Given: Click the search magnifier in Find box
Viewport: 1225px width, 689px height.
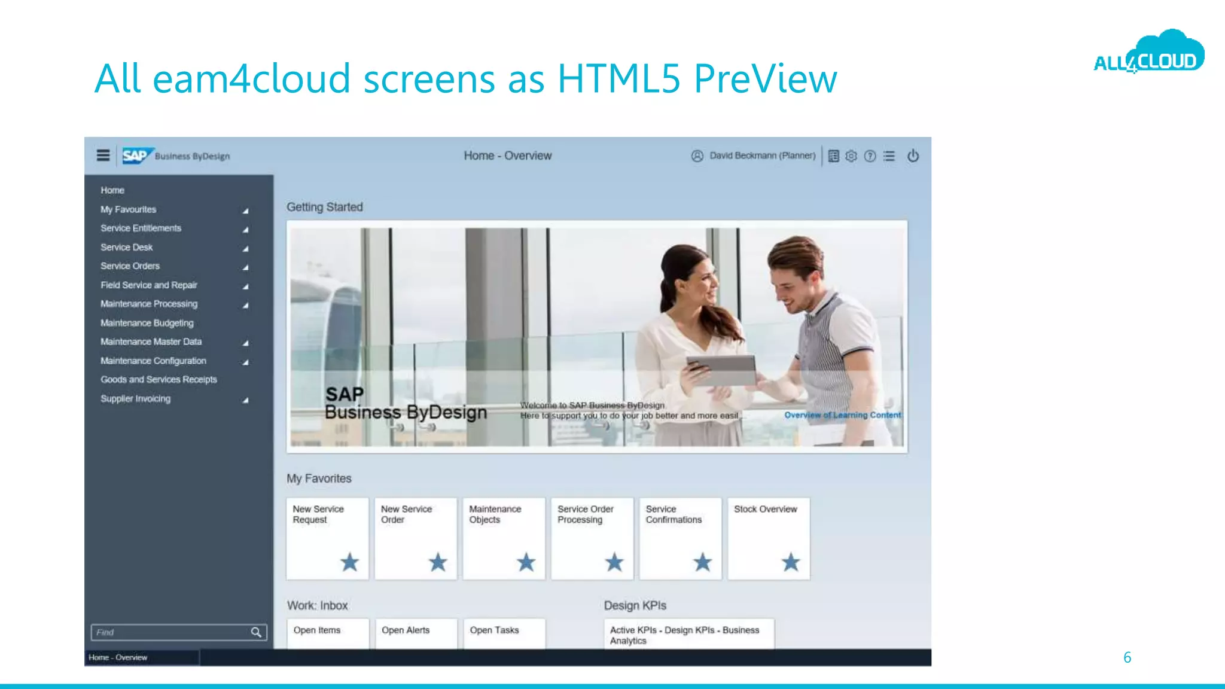Looking at the screenshot, I should coord(256,632).
